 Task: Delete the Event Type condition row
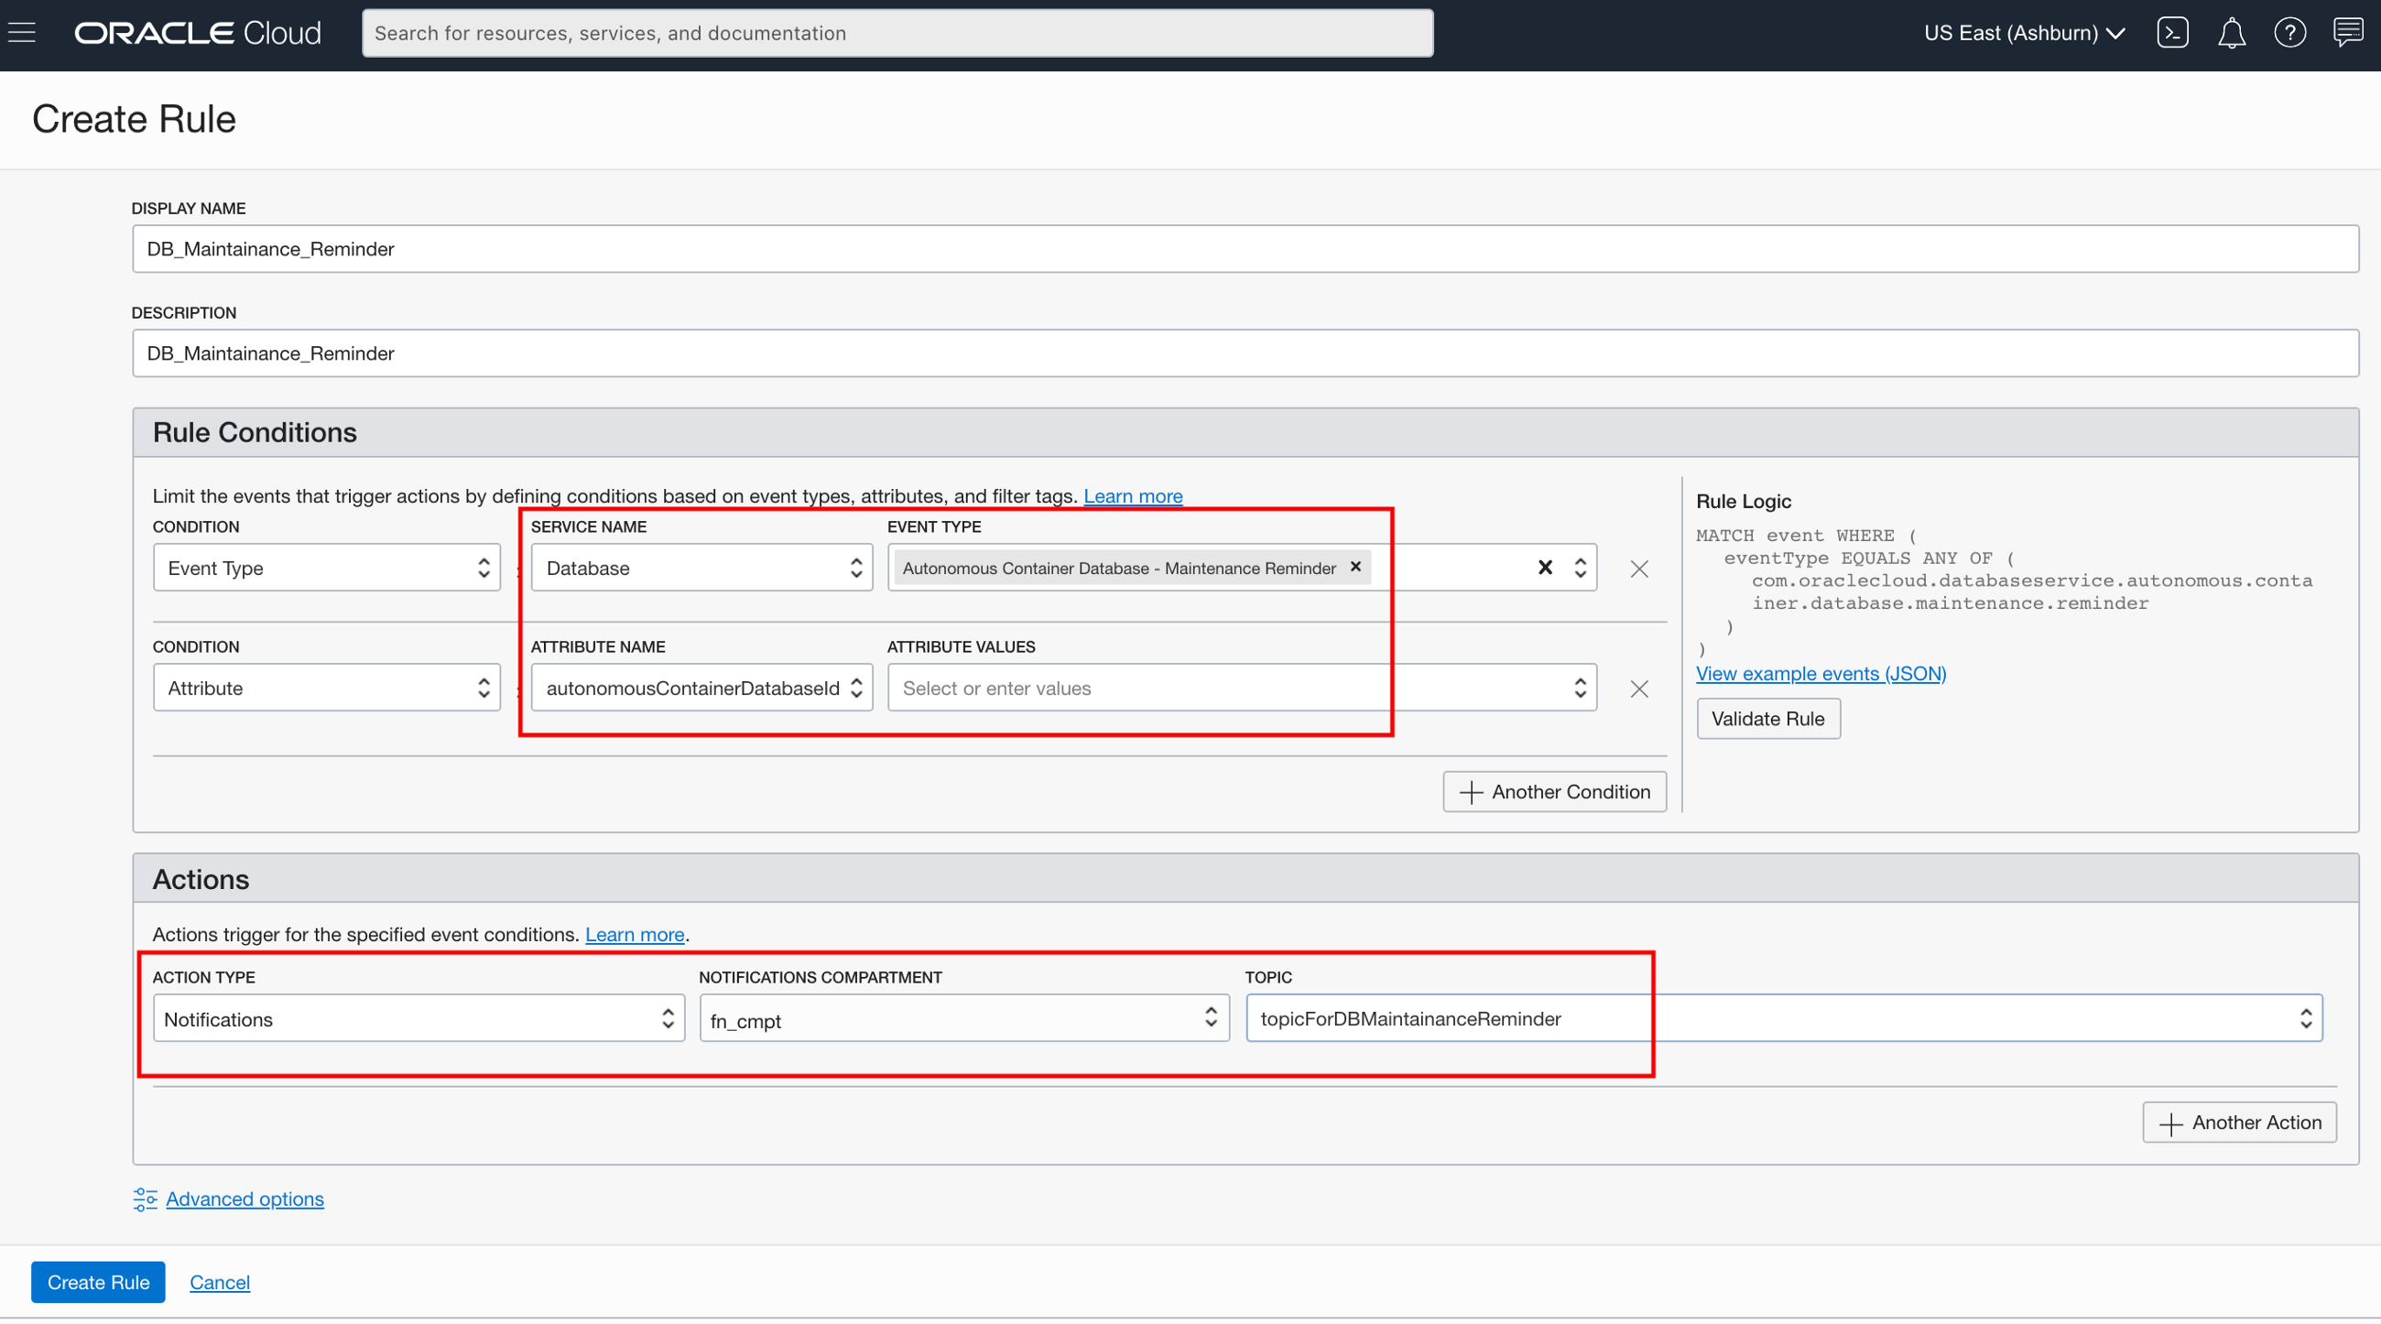pyautogui.click(x=1639, y=570)
